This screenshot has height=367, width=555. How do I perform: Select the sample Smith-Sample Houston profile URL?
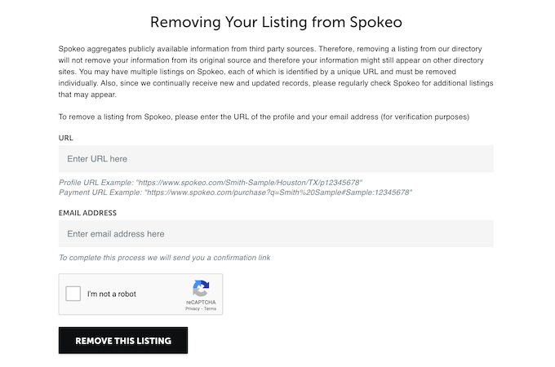tap(249, 183)
